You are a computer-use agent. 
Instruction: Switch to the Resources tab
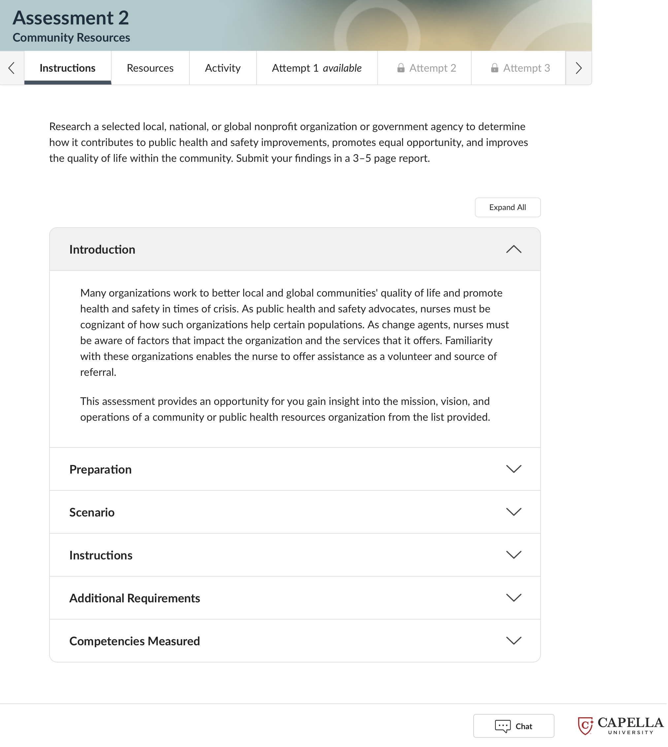click(x=150, y=68)
